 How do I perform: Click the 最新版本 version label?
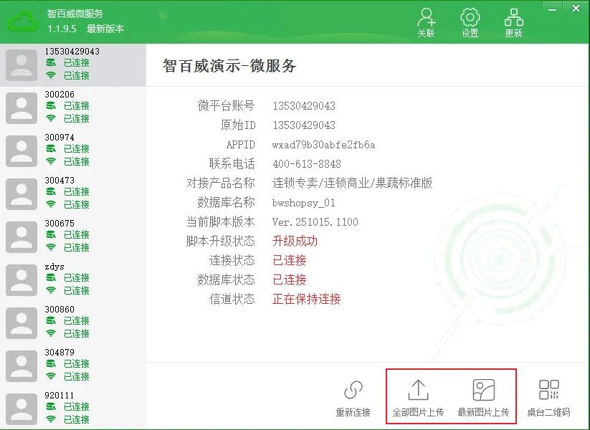coord(105,29)
